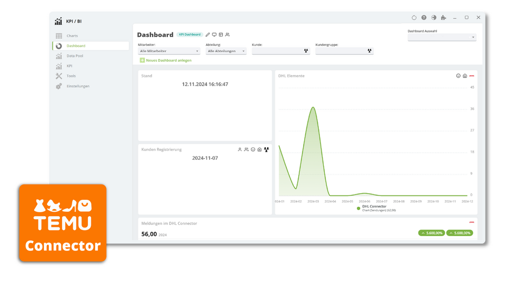Click the KPI Dashboard badge

click(x=190, y=35)
